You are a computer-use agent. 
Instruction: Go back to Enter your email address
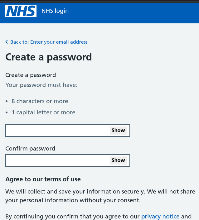click(x=49, y=42)
